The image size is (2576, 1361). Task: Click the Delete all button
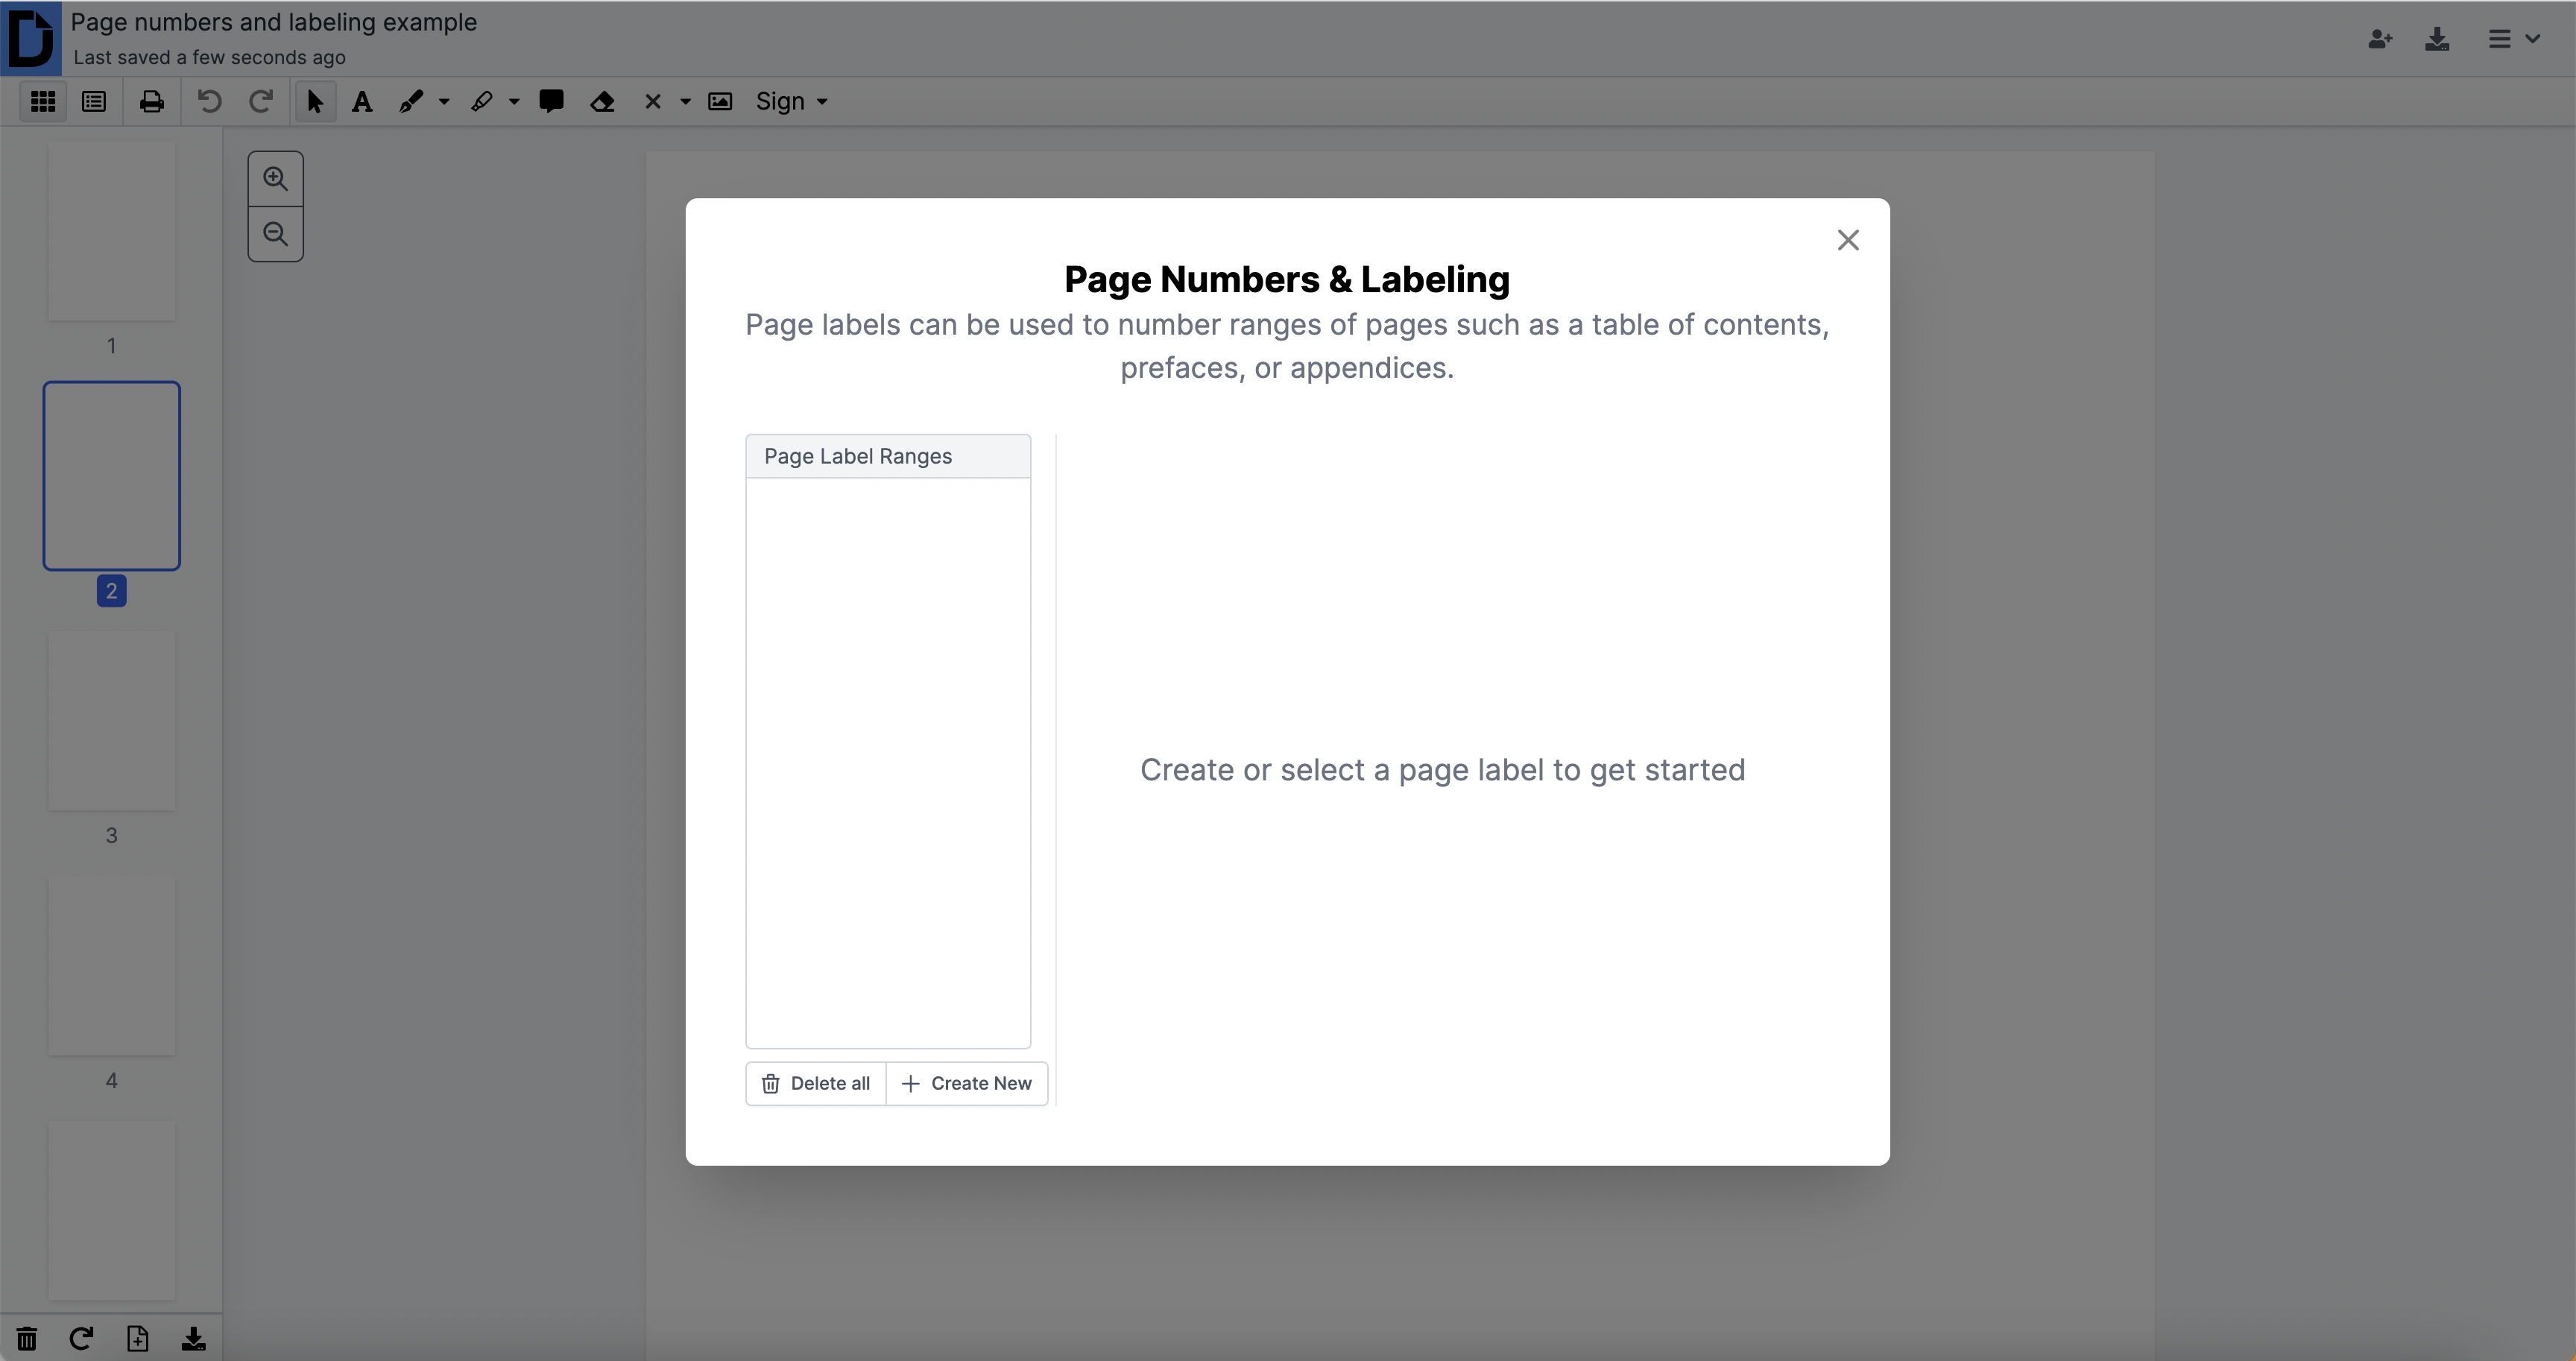point(816,1083)
